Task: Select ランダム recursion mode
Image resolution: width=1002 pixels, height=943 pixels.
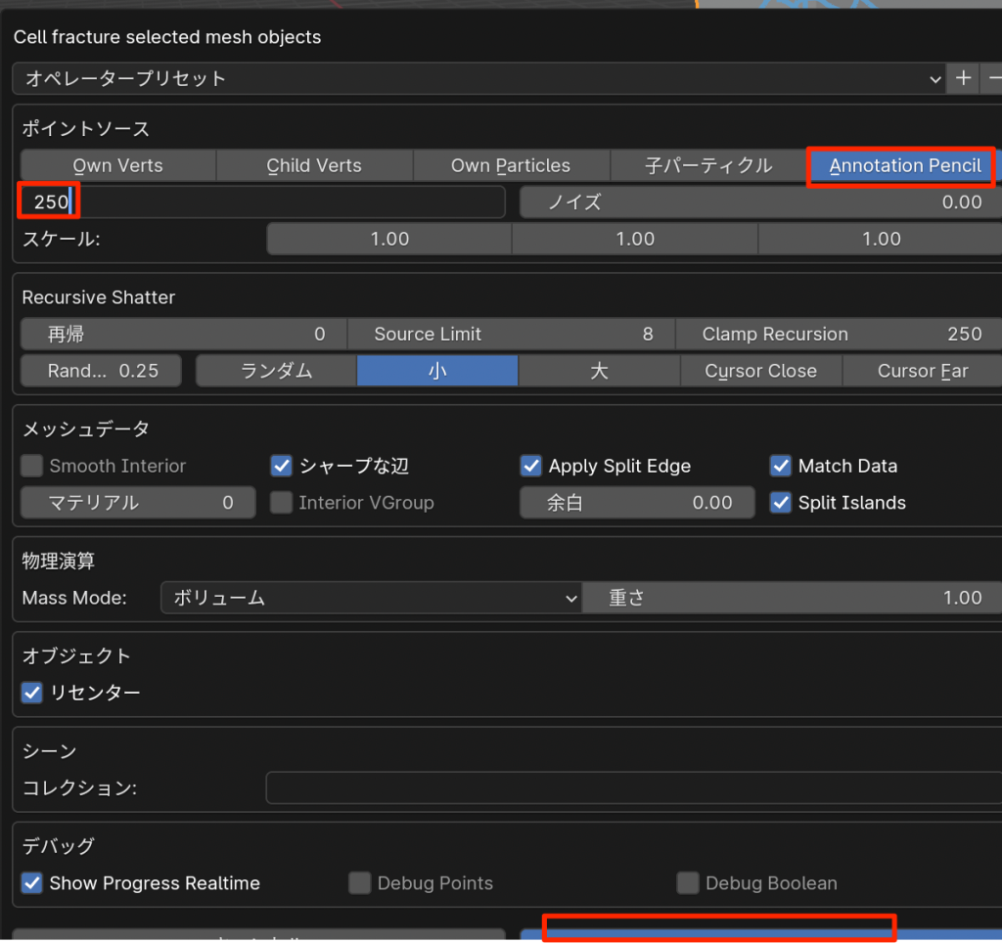Action: (276, 371)
